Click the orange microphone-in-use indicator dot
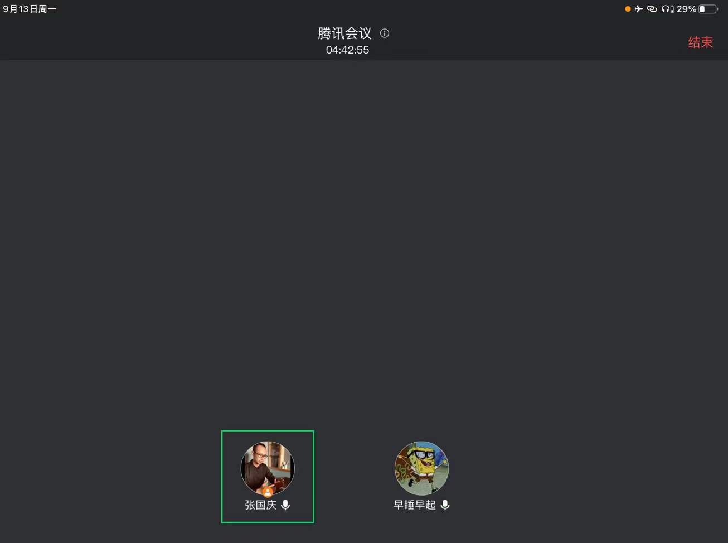The height and width of the screenshot is (543, 728). pos(628,9)
